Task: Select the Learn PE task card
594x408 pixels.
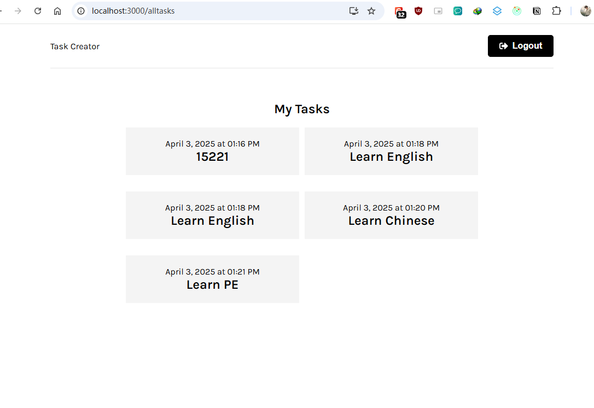Action: (x=212, y=279)
